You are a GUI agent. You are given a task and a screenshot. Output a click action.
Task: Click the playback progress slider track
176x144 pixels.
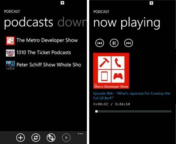coord(133,111)
